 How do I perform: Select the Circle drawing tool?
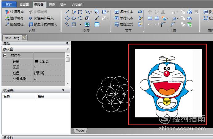click(x=67, y=18)
